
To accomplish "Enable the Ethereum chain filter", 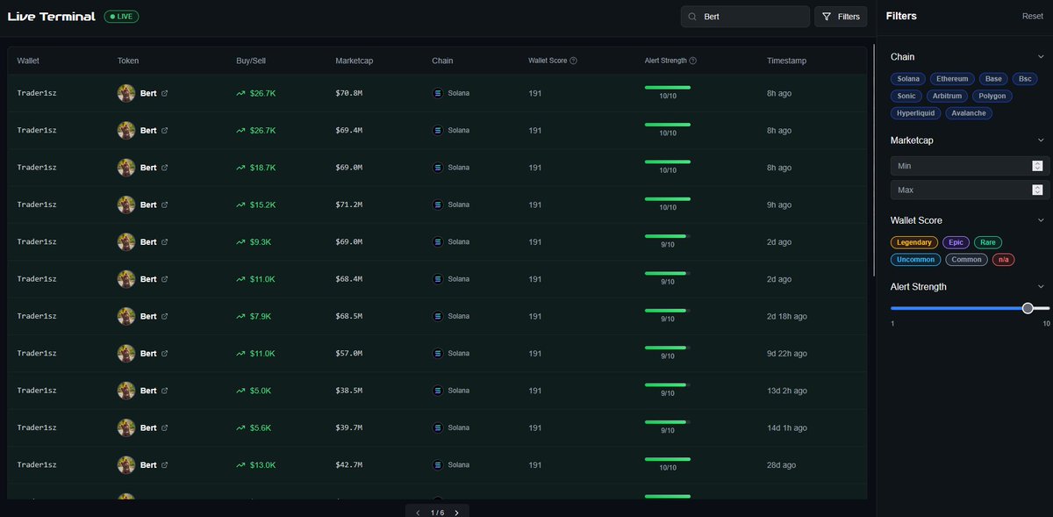I will coord(951,78).
